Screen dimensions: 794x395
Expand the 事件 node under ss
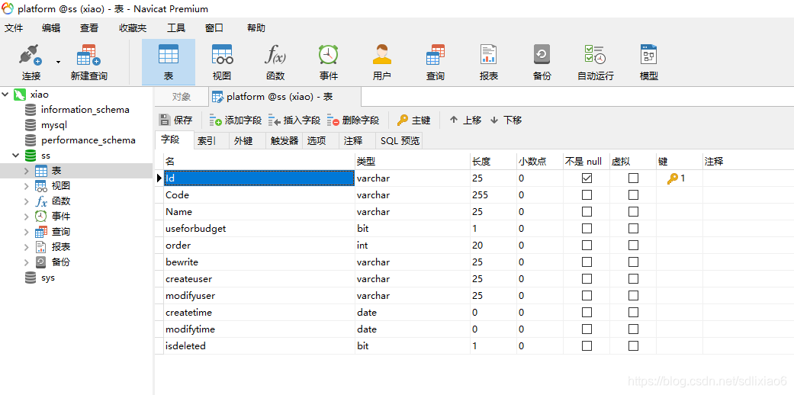point(27,217)
